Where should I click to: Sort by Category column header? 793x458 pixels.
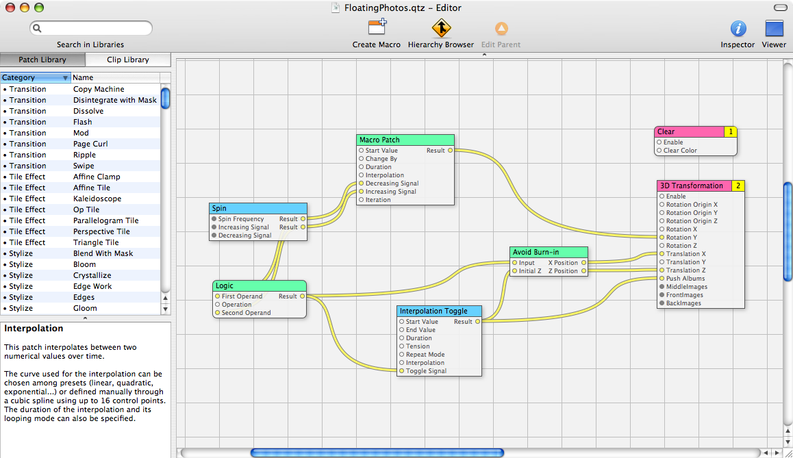(x=35, y=77)
